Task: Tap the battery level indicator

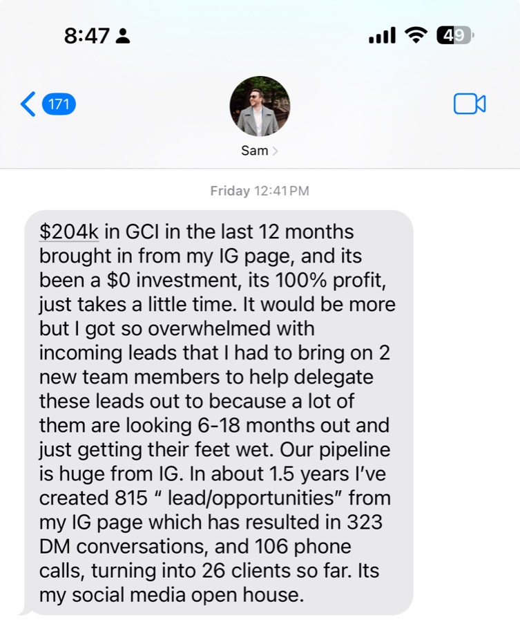Action: point(454,36)
